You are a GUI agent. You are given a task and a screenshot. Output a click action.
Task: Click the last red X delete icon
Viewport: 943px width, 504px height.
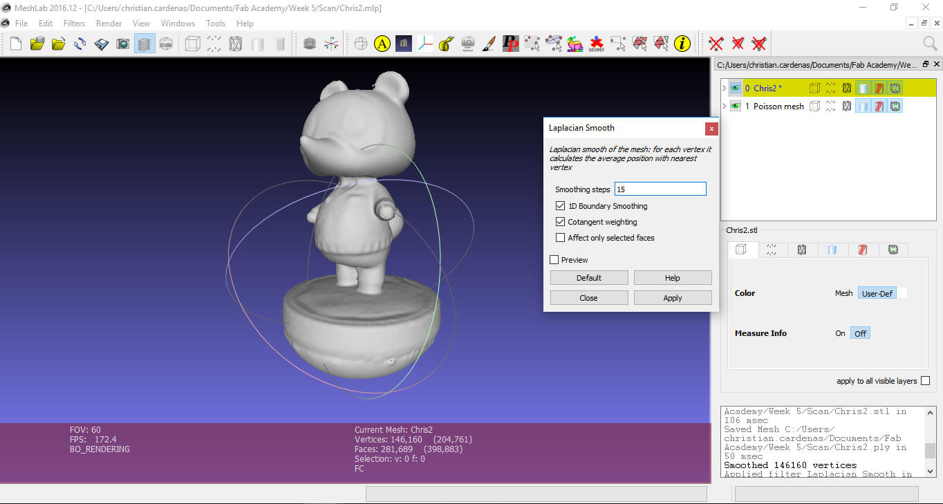759,44
